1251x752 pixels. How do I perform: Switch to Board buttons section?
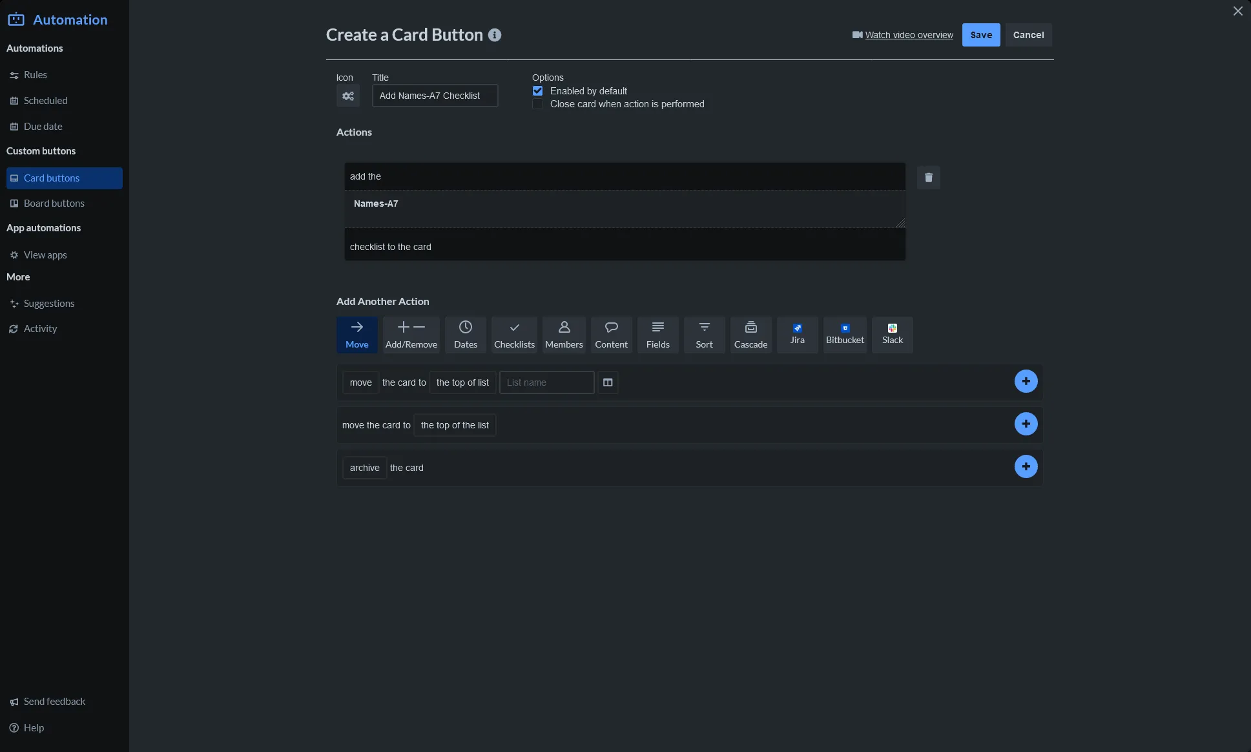(54, 203)
